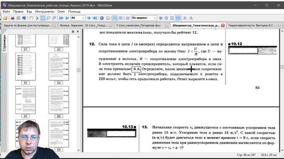Select the vertical 'Страницы' sidebar tab
The width and height of the screenshot is (284, 159).
(4, 43)
